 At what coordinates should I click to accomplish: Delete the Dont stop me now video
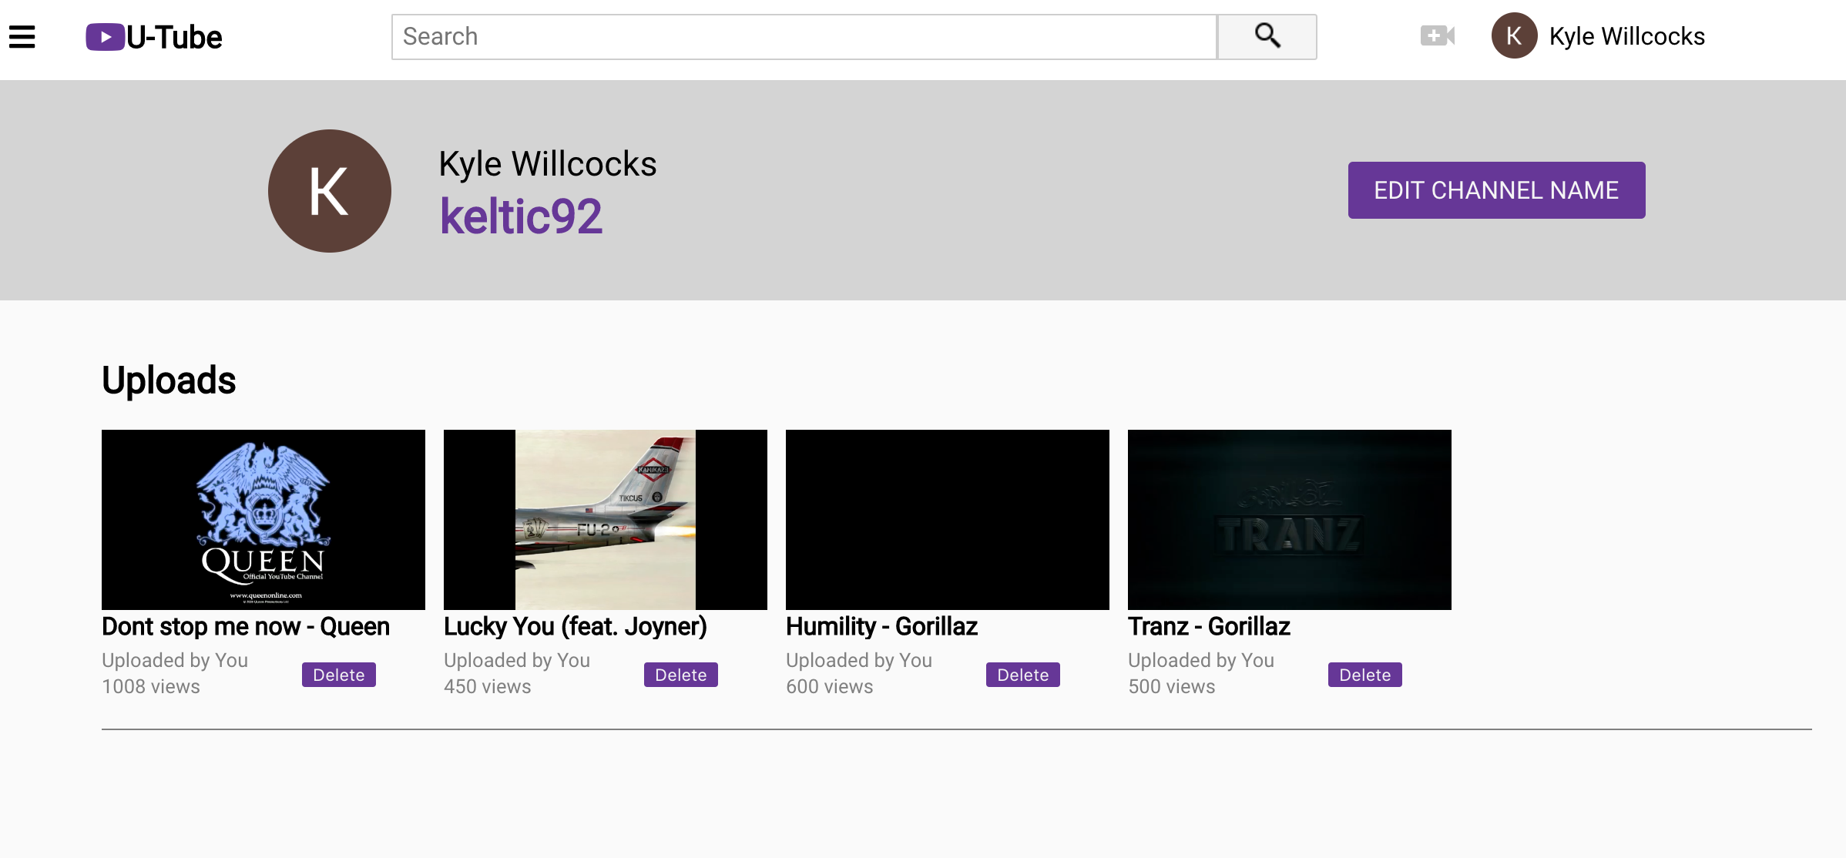pyautogui.click(x=338, y=675)
